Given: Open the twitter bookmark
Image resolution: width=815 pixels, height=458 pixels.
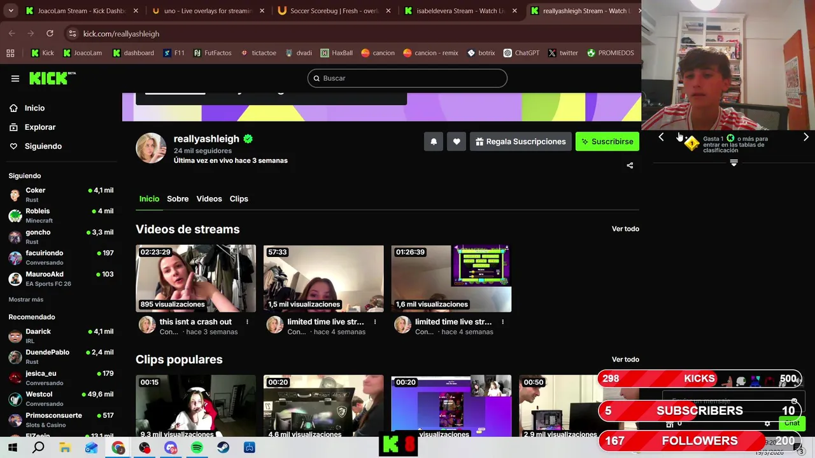Looking at the screenshot, I should [563, 53].
